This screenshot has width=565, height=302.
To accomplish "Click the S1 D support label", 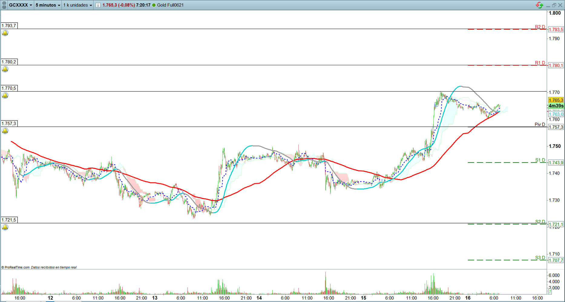I will click(x=540, y=160).
